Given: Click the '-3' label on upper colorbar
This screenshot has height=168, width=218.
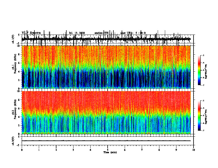Looking at the screenshot, I should pos(203,55).
